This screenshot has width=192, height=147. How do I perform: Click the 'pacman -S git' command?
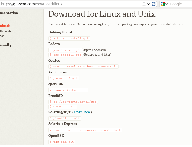coord(64,78)
